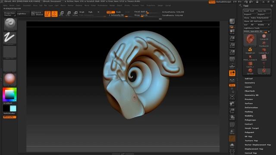
Task: Enable Mrgb painting mode
Action: [x=82, y=12]
